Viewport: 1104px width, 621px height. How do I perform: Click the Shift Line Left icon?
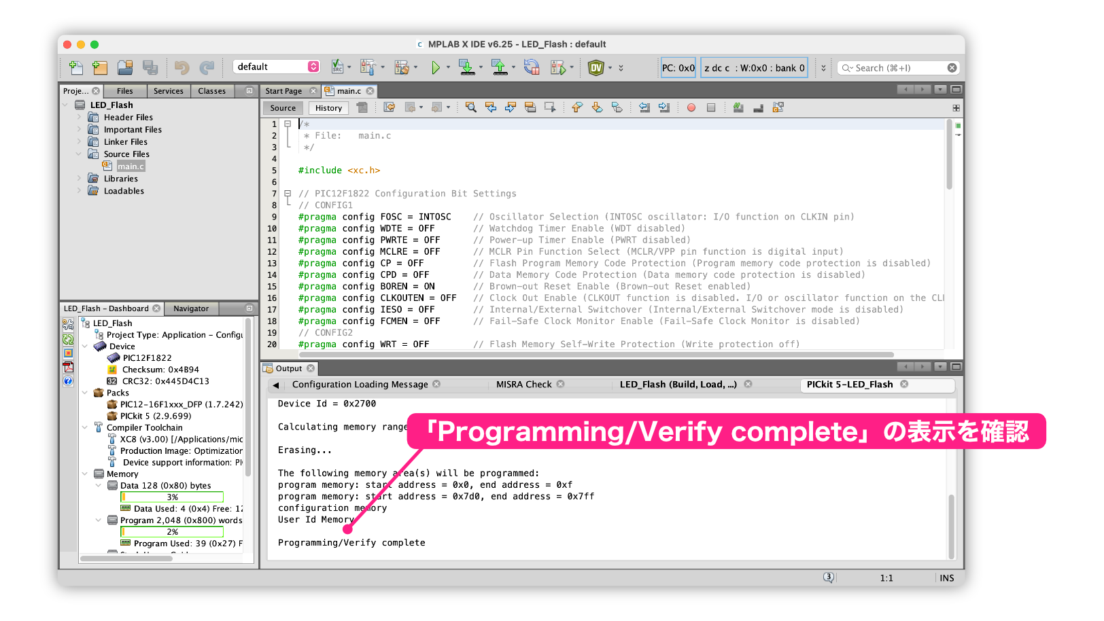pos(644,107)
